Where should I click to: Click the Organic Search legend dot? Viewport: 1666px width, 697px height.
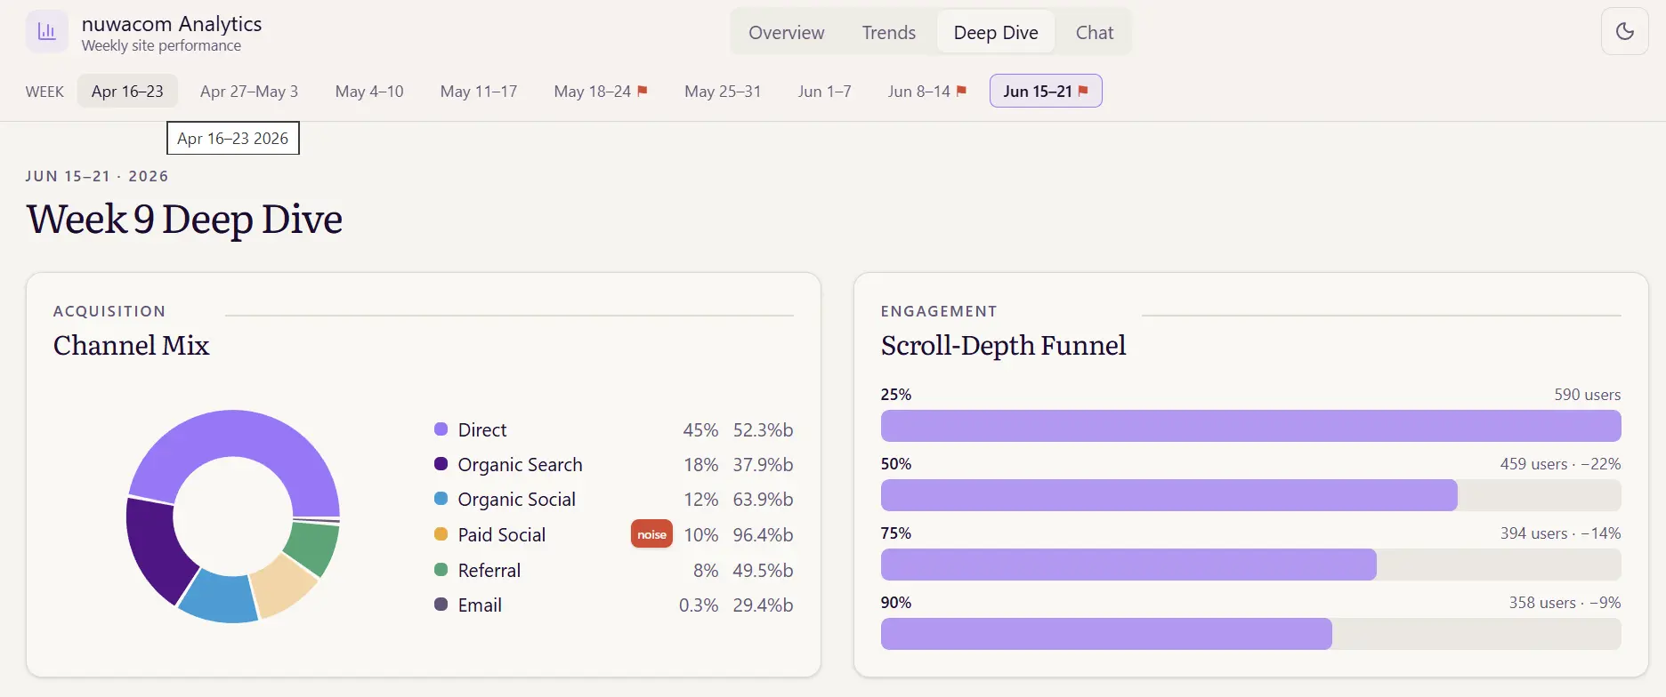(441, 464)
